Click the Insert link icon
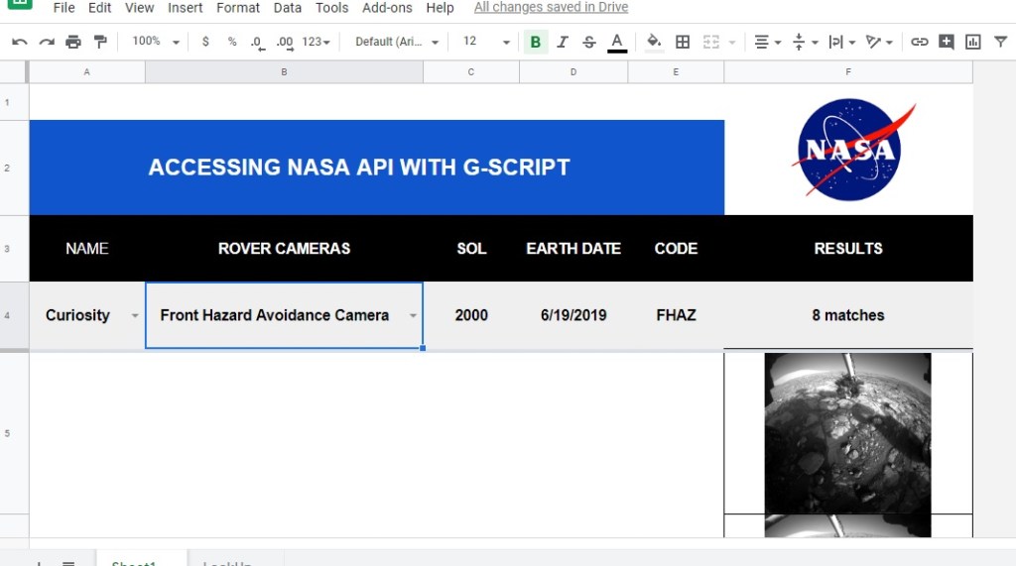 click(920, 42)
